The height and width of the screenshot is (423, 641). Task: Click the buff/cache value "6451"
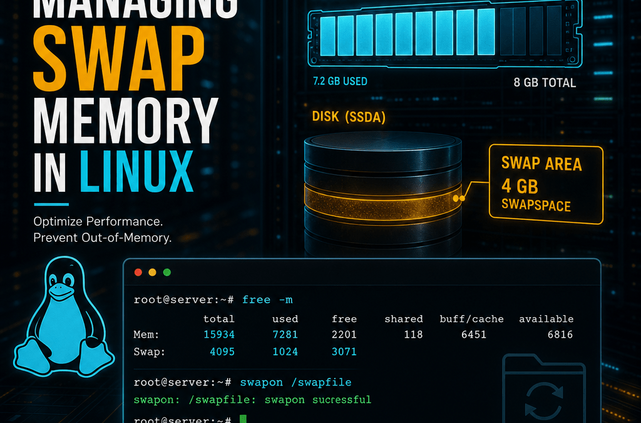pyautogui.click(x=474, y=335)
